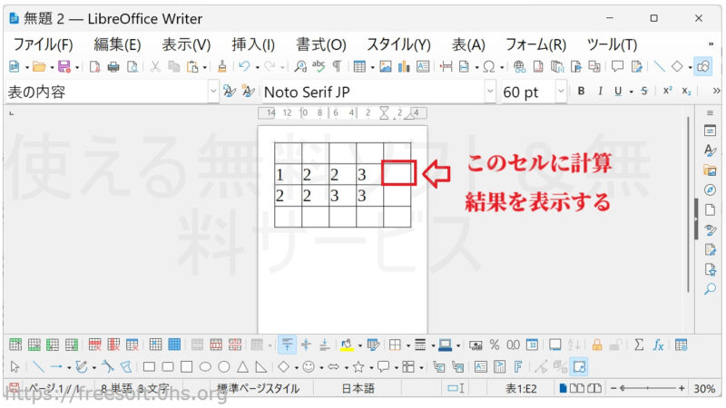This screenshot has height=408, width=726.
Task: Click border color icon in table toolbar
Action: point(445,345)
